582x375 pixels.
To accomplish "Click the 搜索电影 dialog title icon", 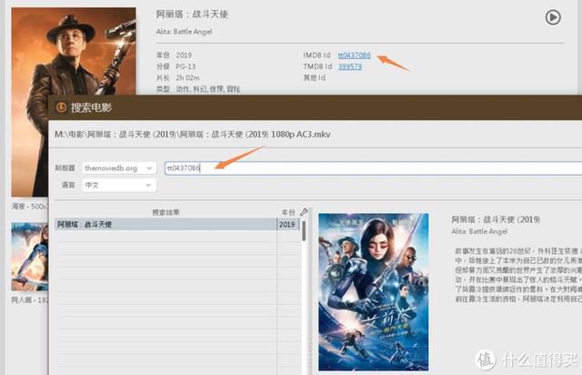I will tap(61, 107).
